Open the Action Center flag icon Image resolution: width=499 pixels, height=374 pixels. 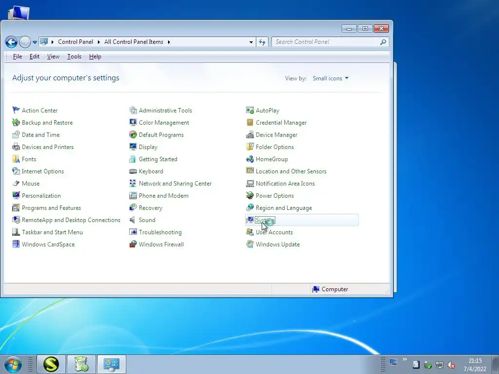pos(16,110)
